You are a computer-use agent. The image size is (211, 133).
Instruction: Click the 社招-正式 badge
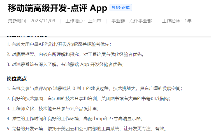click(120, 8)
